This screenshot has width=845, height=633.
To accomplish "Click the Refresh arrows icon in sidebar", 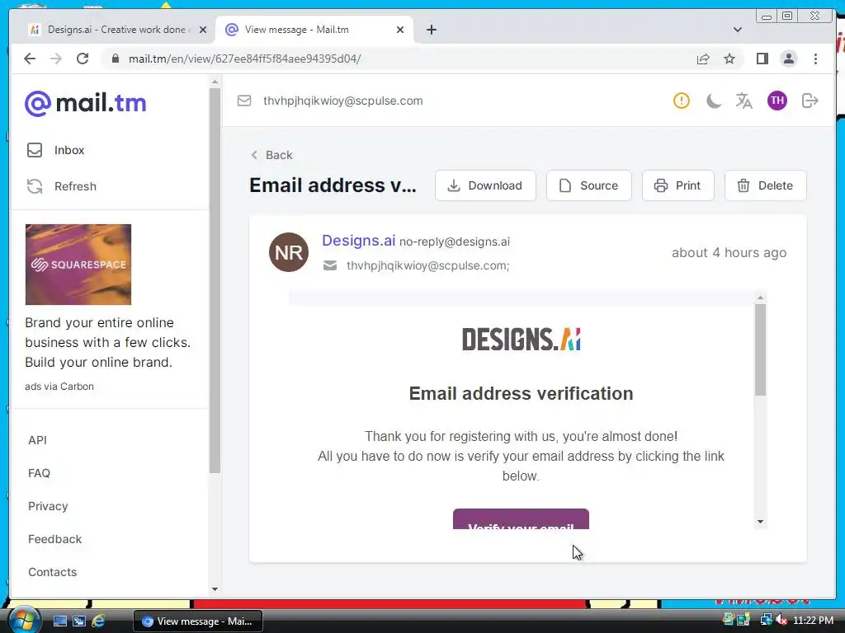I will coord(35,186).
